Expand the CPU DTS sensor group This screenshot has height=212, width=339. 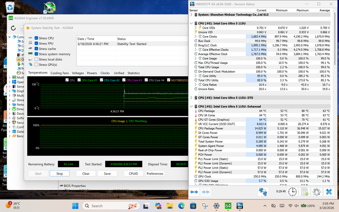point(192,98)
